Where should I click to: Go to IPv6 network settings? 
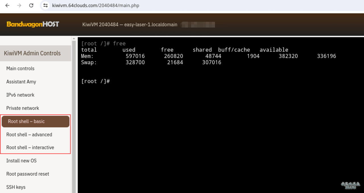20,95
